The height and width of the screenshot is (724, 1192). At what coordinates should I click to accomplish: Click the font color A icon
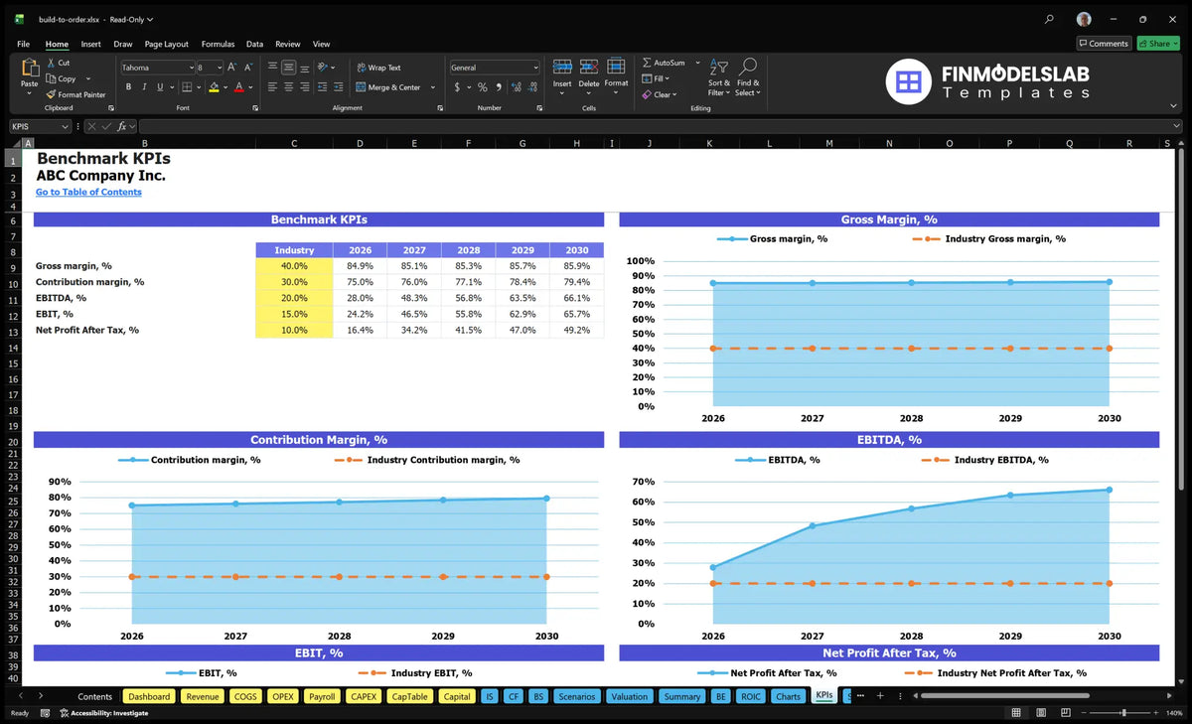point(238,87)
